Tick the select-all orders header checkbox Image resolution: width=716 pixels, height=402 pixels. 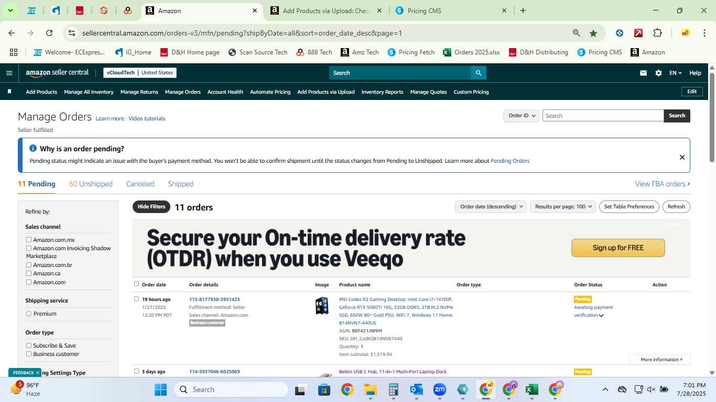click(136, 284)
